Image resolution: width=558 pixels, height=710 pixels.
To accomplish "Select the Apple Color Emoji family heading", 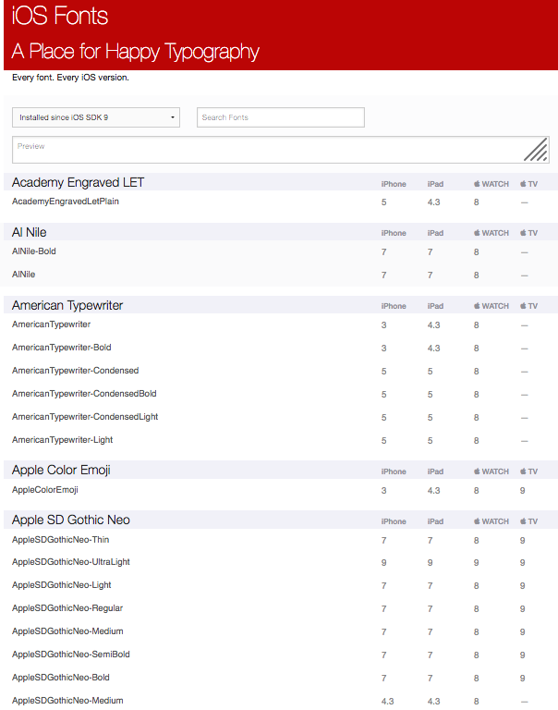I will tap(61, 470).
